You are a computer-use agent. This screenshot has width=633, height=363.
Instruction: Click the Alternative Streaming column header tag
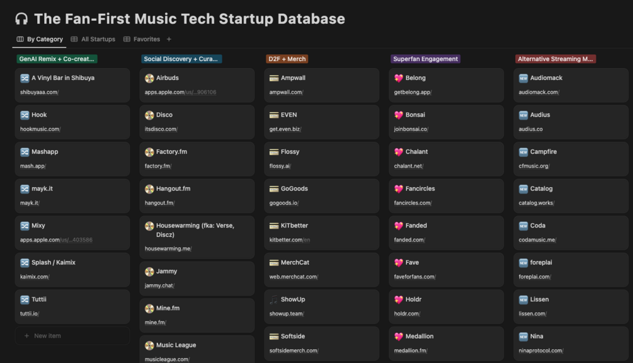tap(556, 59)
